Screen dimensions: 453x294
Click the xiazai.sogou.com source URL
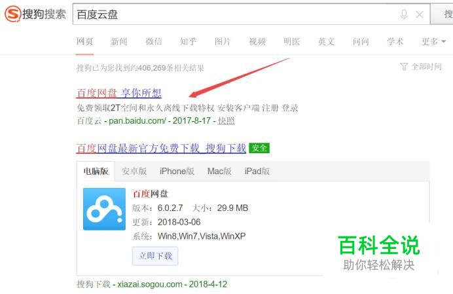point(150,284)
